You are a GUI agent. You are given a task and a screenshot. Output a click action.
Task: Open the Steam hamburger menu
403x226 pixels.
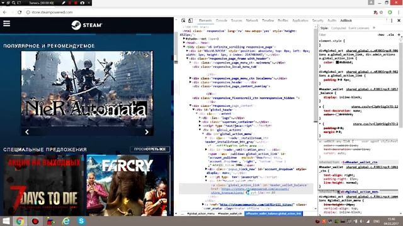pyautogui.click(x=7, y=24)
